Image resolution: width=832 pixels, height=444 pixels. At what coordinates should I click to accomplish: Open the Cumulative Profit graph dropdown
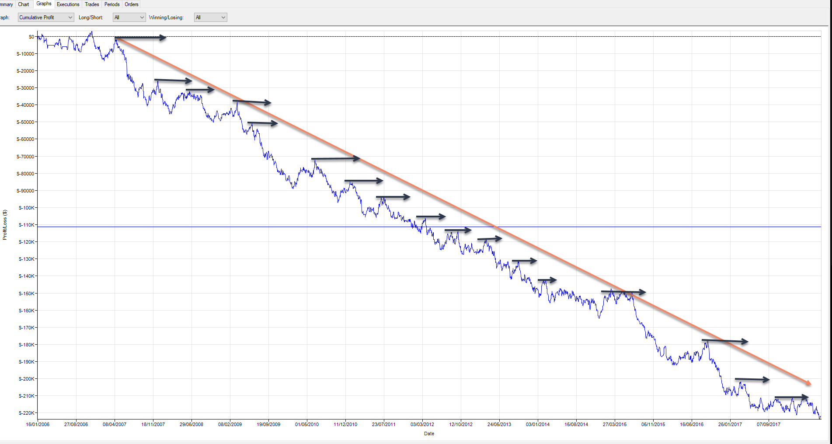click(x=46, y=17)
